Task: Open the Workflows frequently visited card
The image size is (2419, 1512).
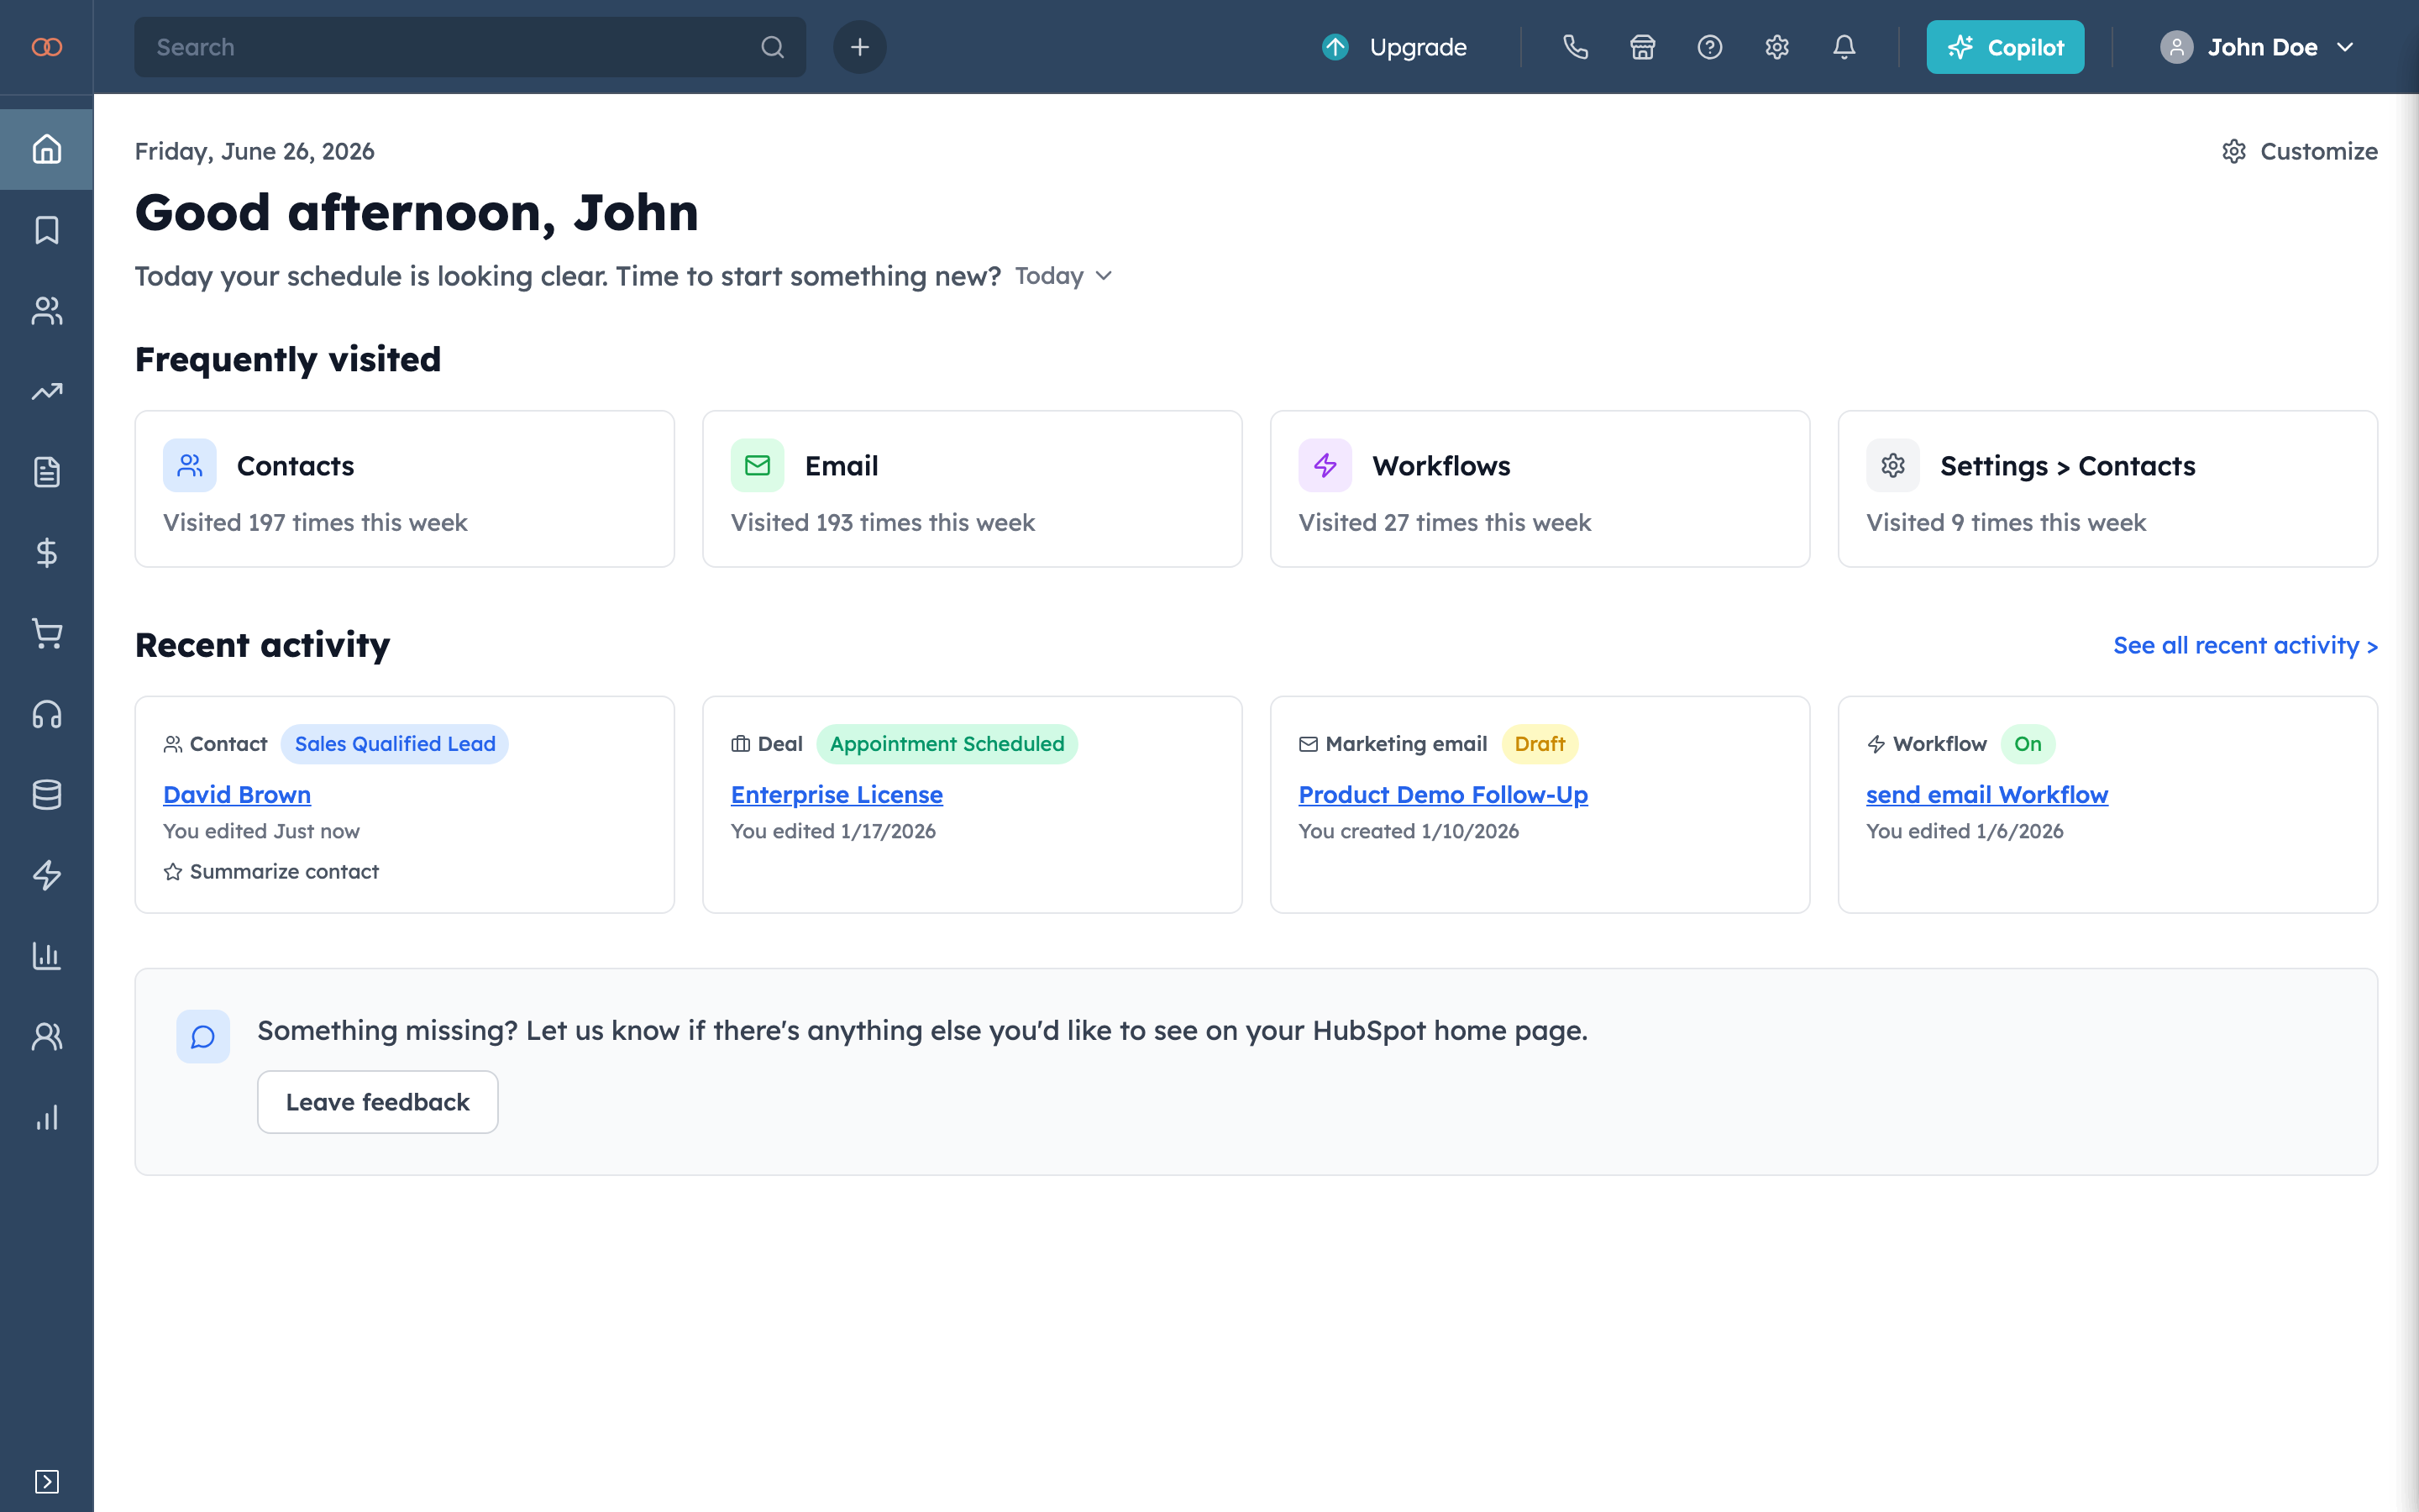Action: point(1540,489)
